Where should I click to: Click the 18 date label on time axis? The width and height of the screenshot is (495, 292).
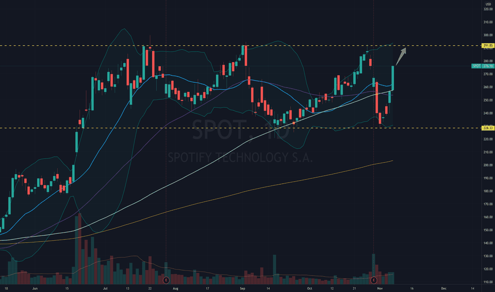(6, 288)
